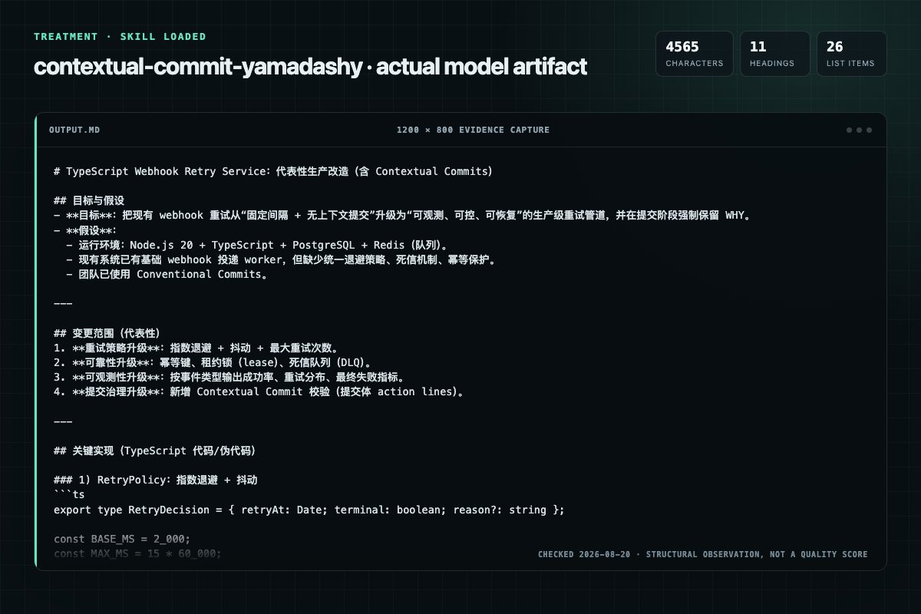Image resolution: width=921 pixels, height=614 pixels.
Task: Click the '现有系统已有基础 webhook 投递 worker' line
Action: click(x=281, y=259)
